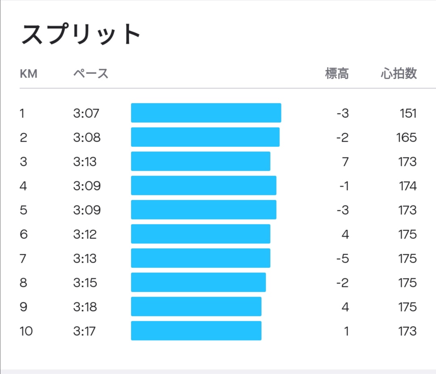The image size is (436, 374).
Task: Select the 3:12 pace in row 6
Action: pos(85,234)
